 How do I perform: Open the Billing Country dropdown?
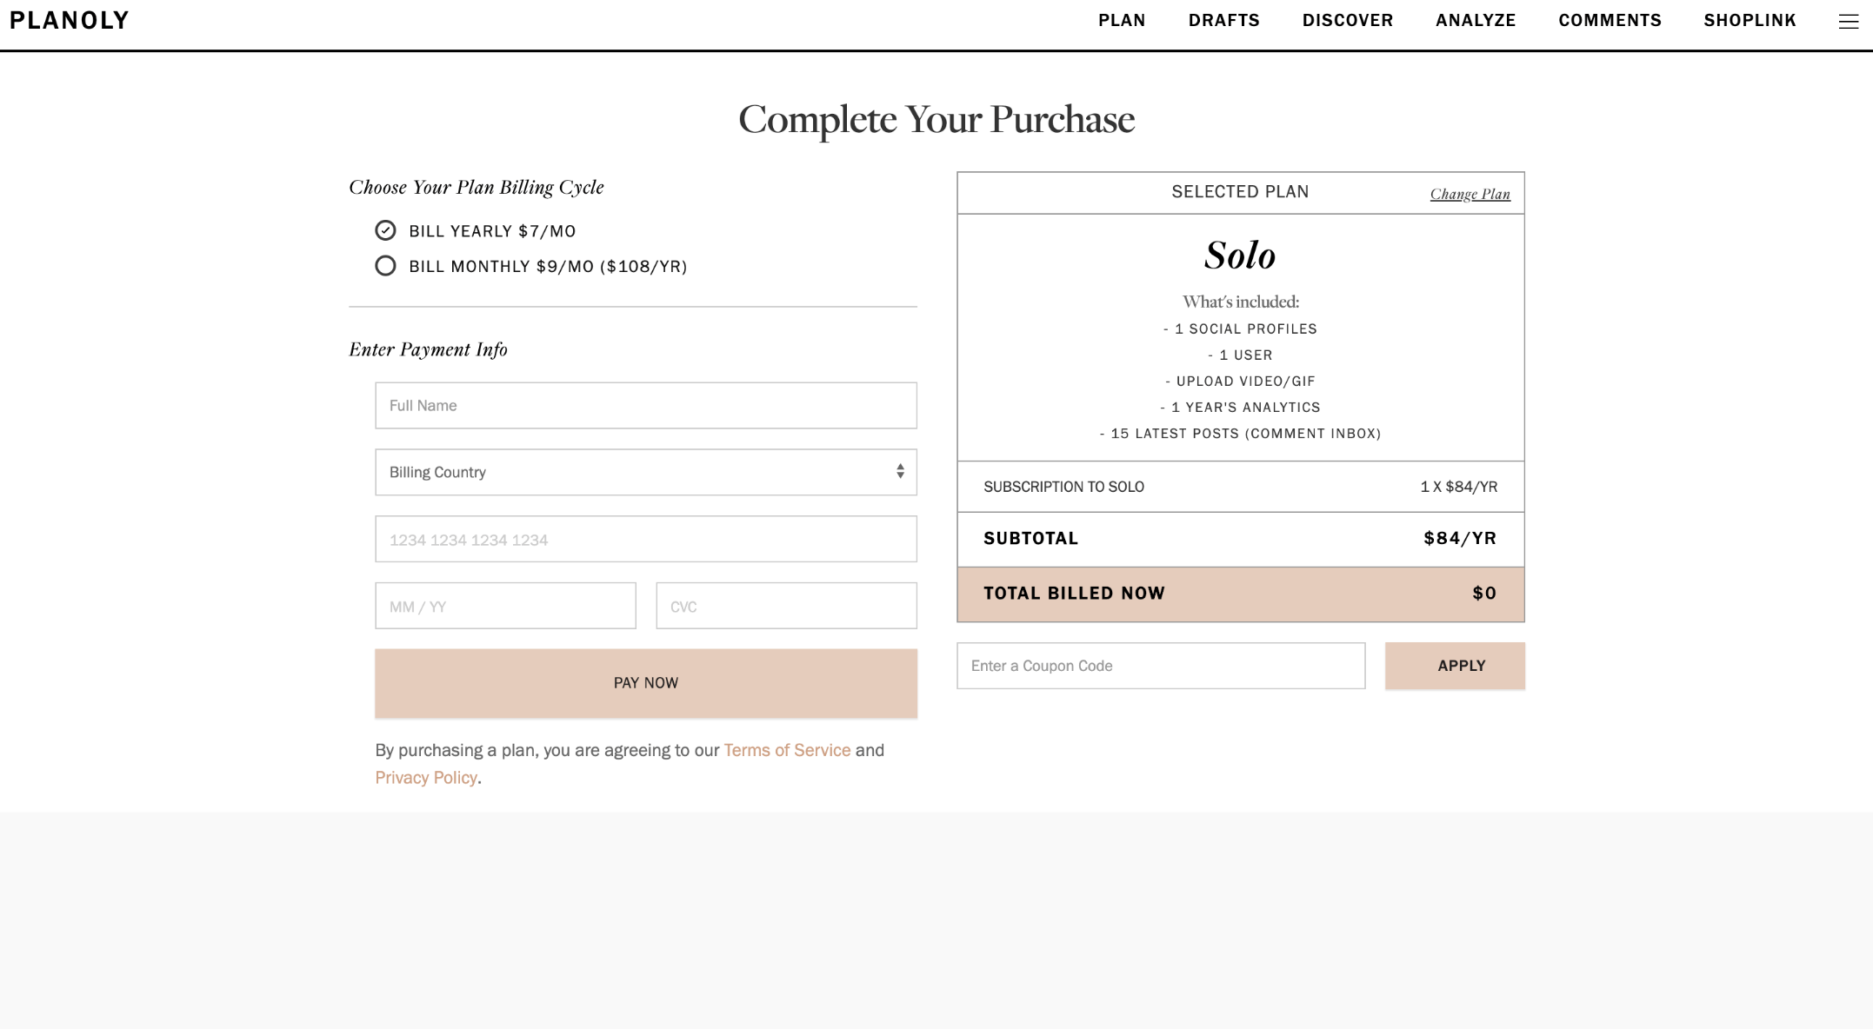[646, 472]
